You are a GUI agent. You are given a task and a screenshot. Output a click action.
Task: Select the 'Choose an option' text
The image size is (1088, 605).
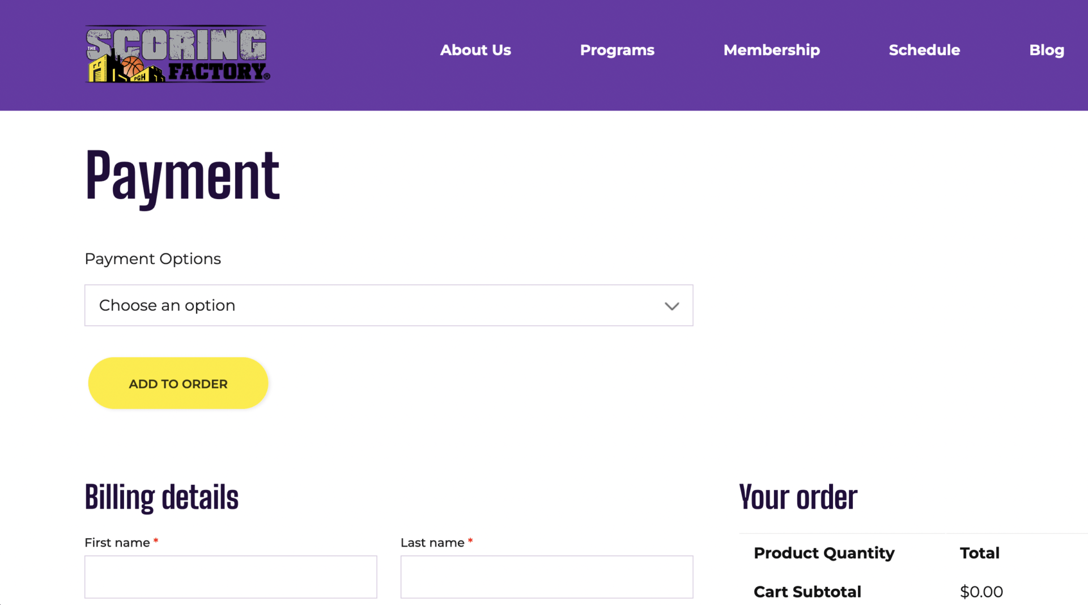pos(167,305)
